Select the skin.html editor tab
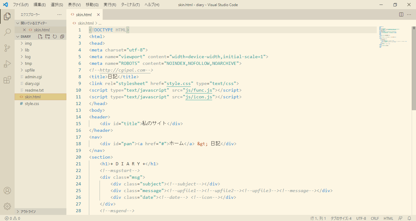This screenshot has width=416, height=221. tap(84, 15)
